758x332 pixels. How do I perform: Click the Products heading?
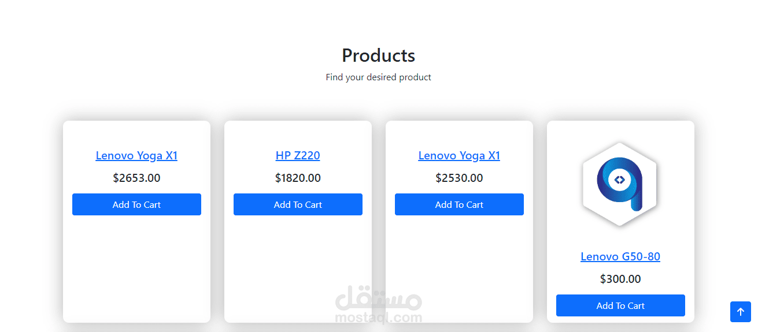click(378, 55)
